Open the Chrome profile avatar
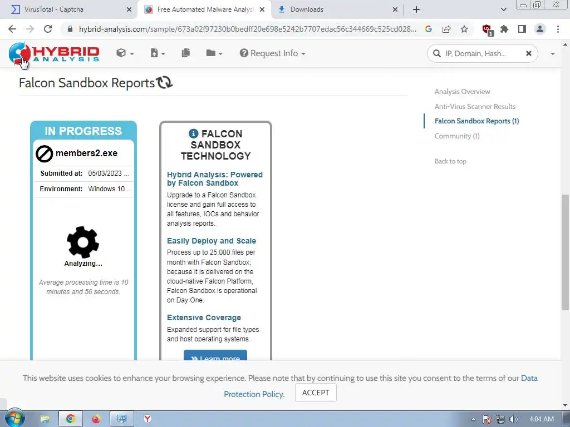Screen dimensions: 570x427 coord(540,29)
